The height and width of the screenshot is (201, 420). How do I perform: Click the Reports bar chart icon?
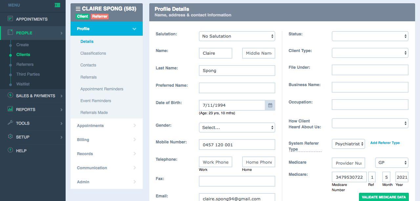point(10,109)
